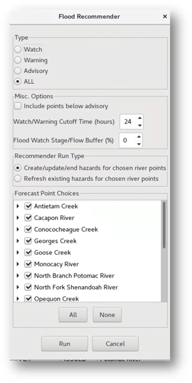Viewport: 192px width, 383px height.
Task: Select the Warning type radio button
Action: [17, 60]
